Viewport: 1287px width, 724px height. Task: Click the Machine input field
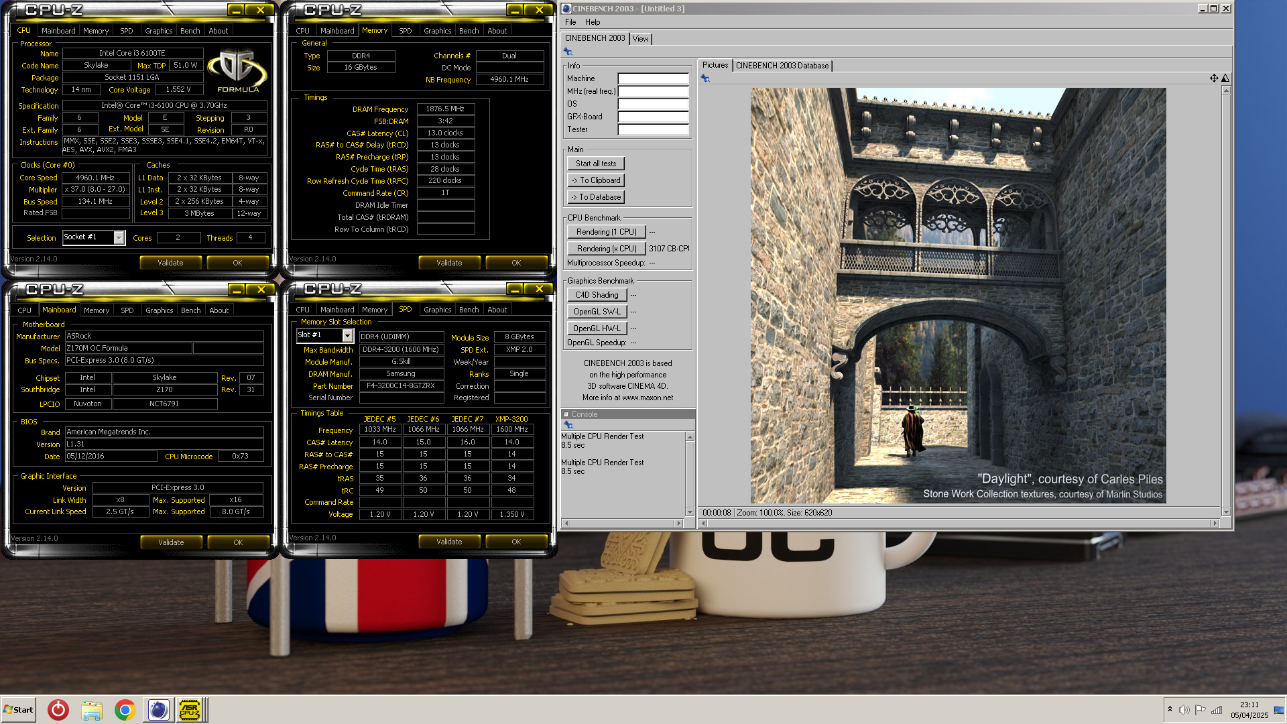coord(653,78)
